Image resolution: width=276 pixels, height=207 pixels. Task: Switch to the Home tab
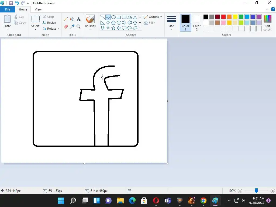pyautogui.click(x=23, y=9)
